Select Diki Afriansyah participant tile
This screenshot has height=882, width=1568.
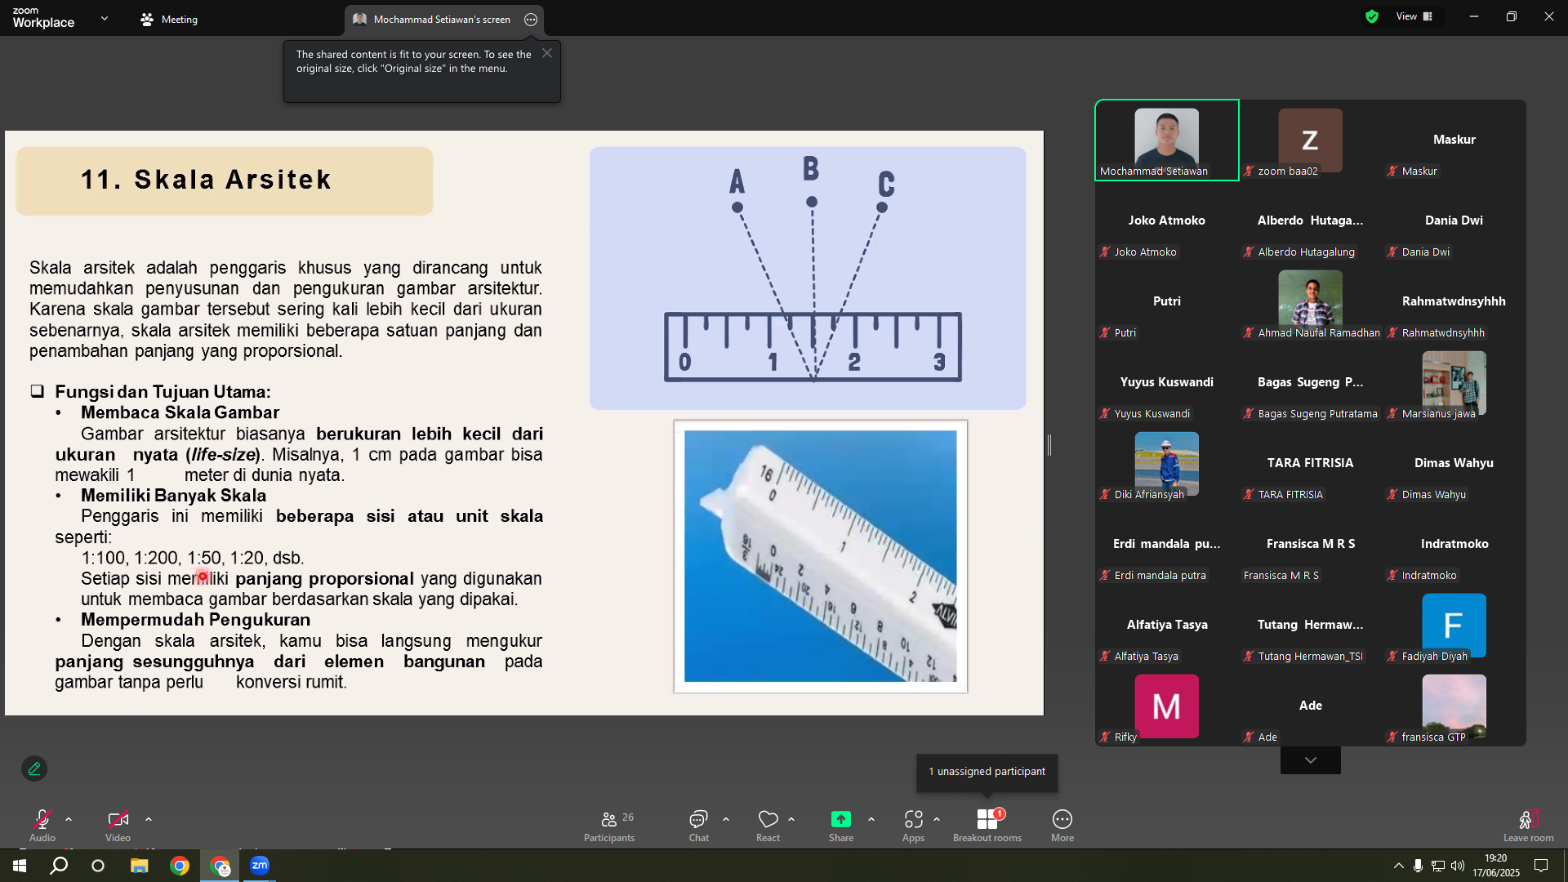1167,463
